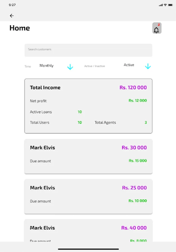Image resolution: width=176 pixels, height=252 pixels.
Task: Open the Total Income summary card
Action: (88, 106)
